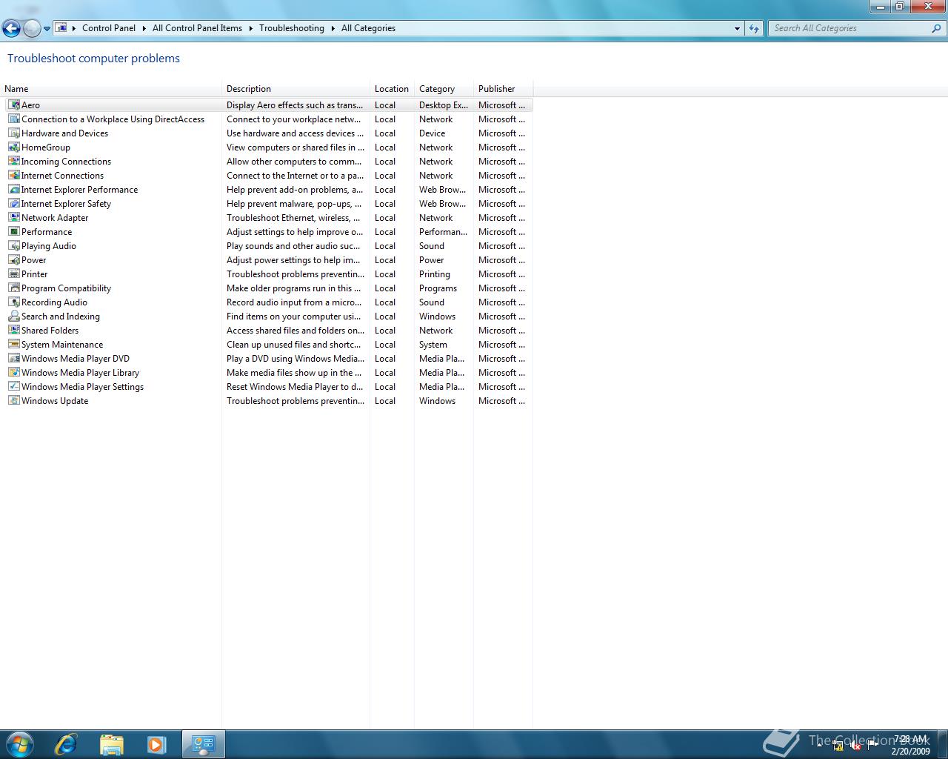Open Windows Explorer from the taskbar
This screenshot has height=759, width=948.
pyautogui.click(x=111, y=744)
